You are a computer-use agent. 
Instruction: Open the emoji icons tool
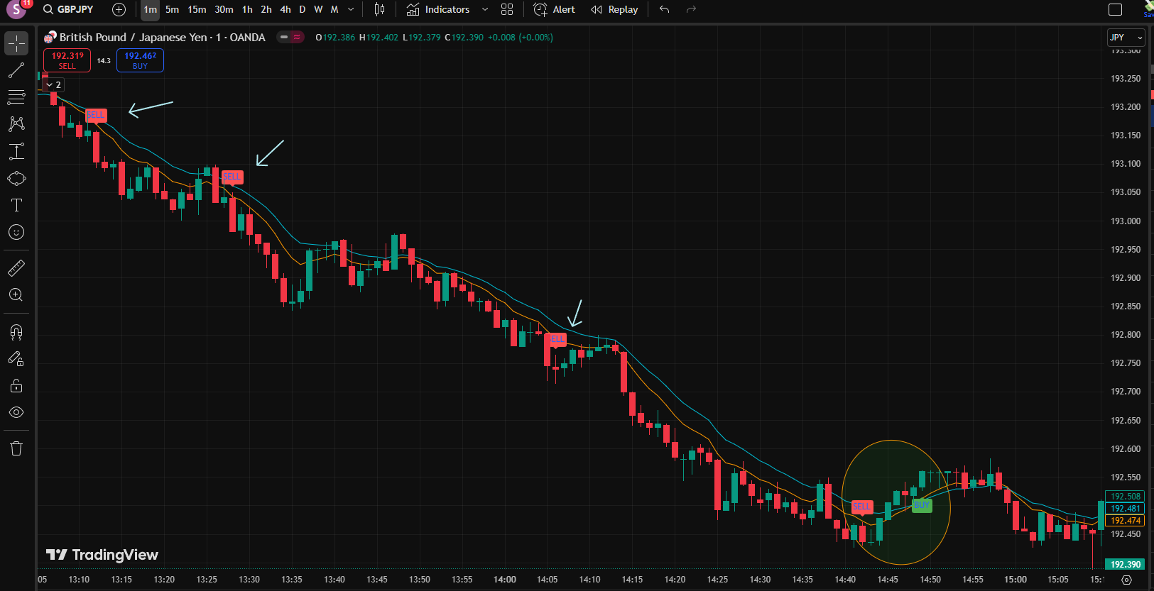[x=16, y=232]
